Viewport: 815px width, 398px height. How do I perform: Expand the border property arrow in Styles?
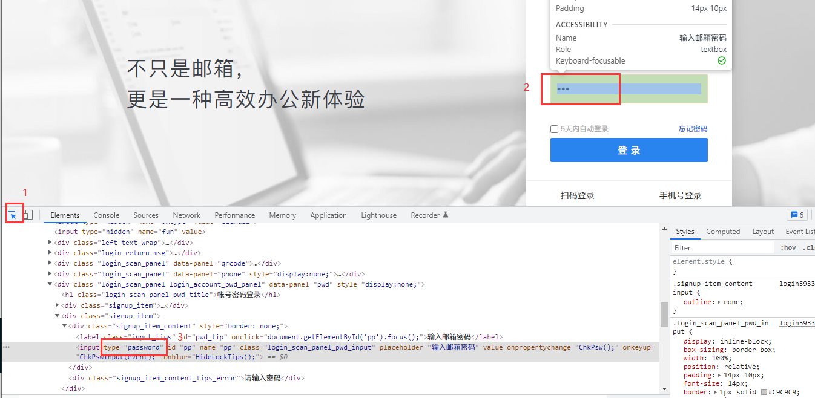tap(715, 392)
